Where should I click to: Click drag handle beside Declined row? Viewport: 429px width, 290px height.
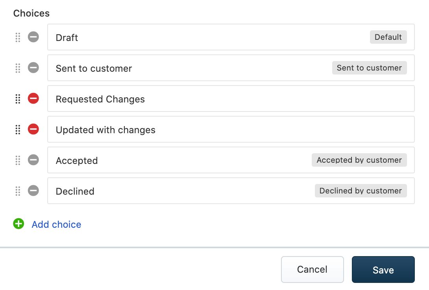click(18, 191)
